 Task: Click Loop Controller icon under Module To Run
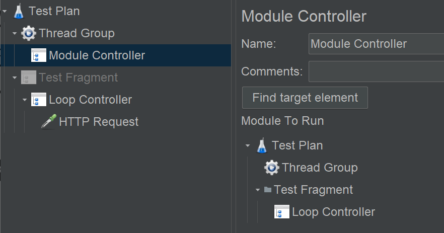coord(282,212)
